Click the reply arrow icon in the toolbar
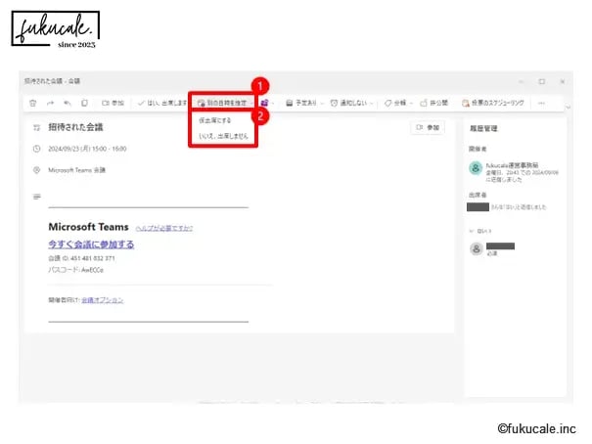Viewport: 592px width, 444px height. [x=68, y=103]
